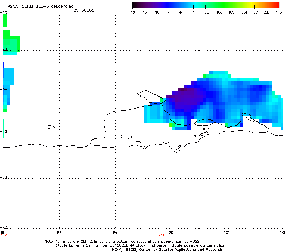Viewport: 286px width, 252px height.
Task: Click the dark purple end of the color scale
Action: (x=136, y=5)
